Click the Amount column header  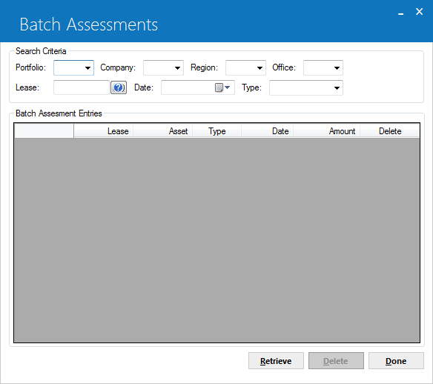point(327,131)
